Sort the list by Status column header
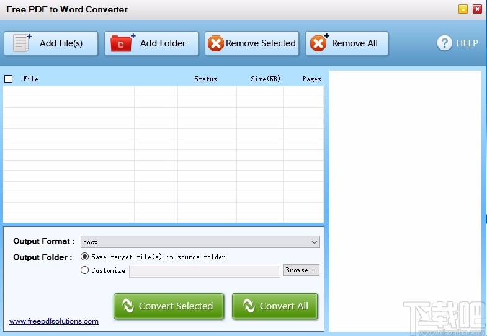 [205, 79]
